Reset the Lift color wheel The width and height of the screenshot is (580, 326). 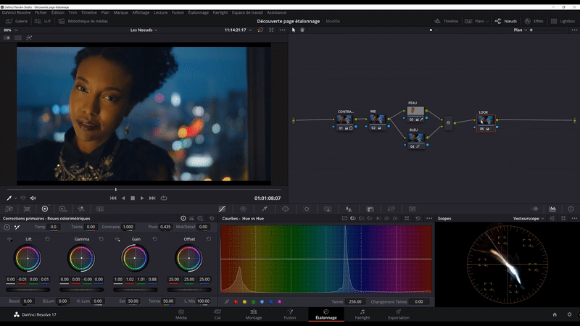pos(48,238)
